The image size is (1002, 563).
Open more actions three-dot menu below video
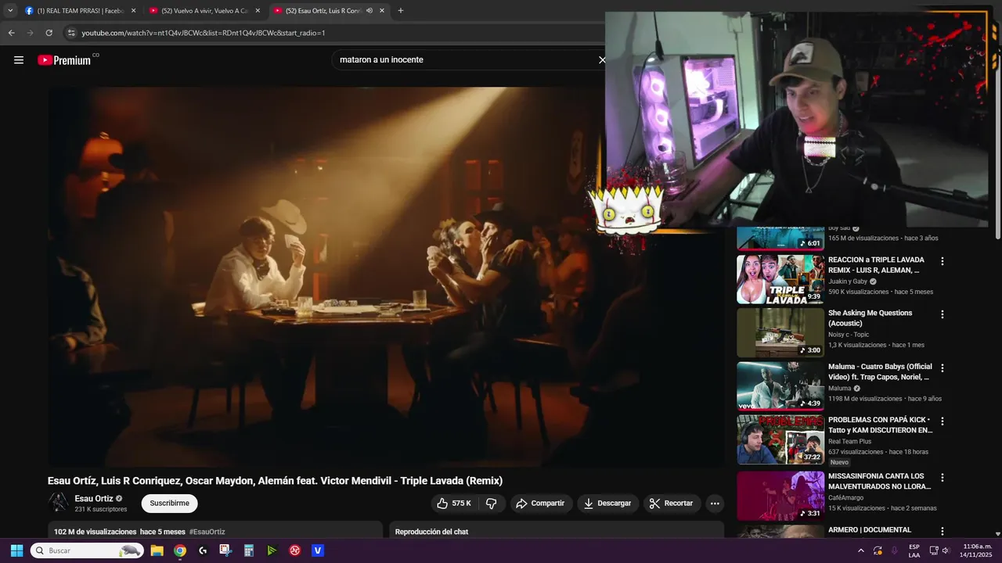tap(715, 504)
